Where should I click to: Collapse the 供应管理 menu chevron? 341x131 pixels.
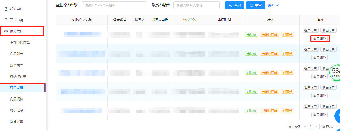(x=40, y=31)
